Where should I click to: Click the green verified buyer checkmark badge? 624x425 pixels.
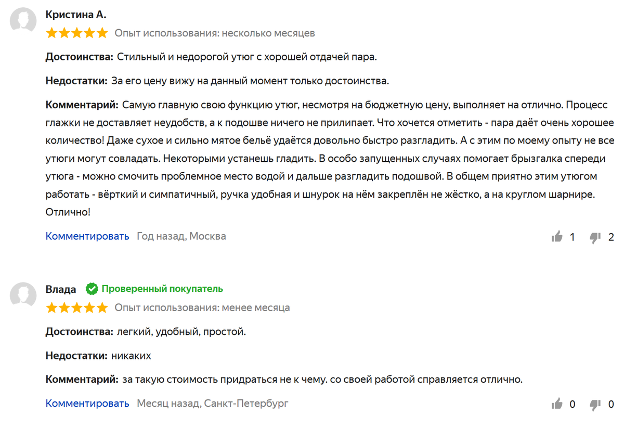click(x=92, y=289)
